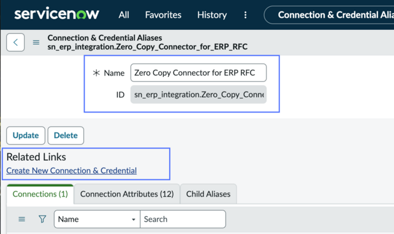Open the Favorites menu
Viewport: 394px width, 234px height.
pos(163,15)
